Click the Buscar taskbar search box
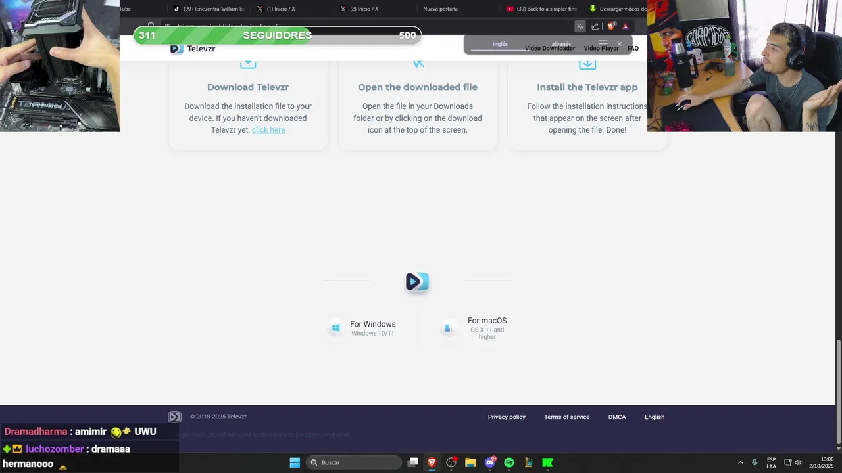 355,462
